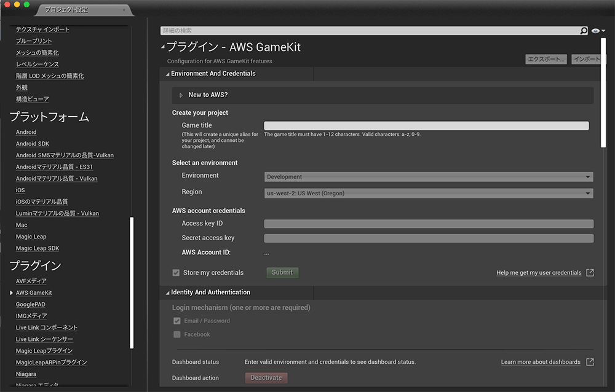The image size is (615, 392).
Task: Open MagicLeapARPinプラグイン settings
Action: click(52, 363)
